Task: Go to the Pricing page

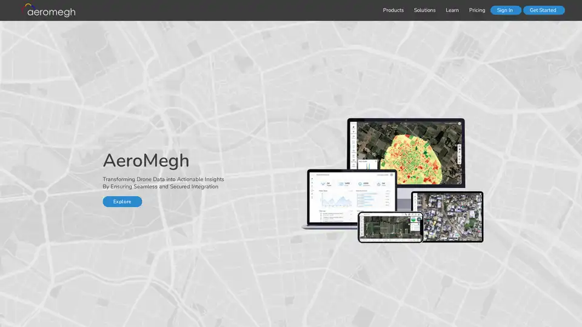Action: point(477,10)
